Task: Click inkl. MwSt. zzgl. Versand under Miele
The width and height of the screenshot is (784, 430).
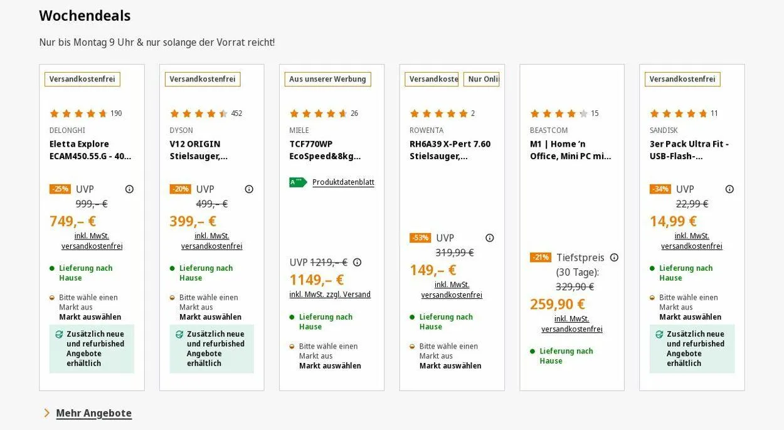Action: click(x=330, y=295)
